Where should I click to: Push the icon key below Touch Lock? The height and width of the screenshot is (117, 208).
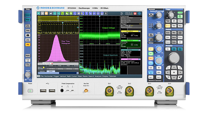[x=28, y=65]
